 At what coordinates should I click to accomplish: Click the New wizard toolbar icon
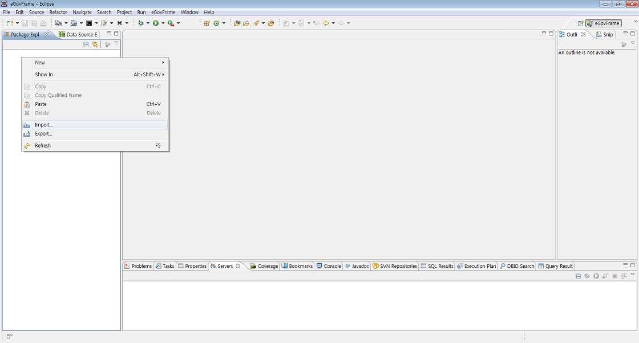pos(10,23)
